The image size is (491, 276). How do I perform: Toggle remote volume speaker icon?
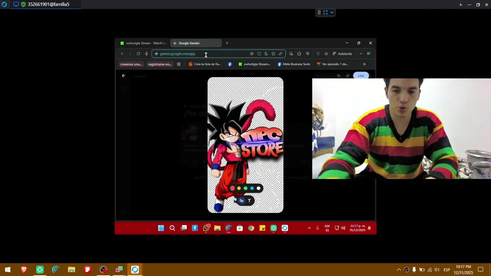(343, 228)
